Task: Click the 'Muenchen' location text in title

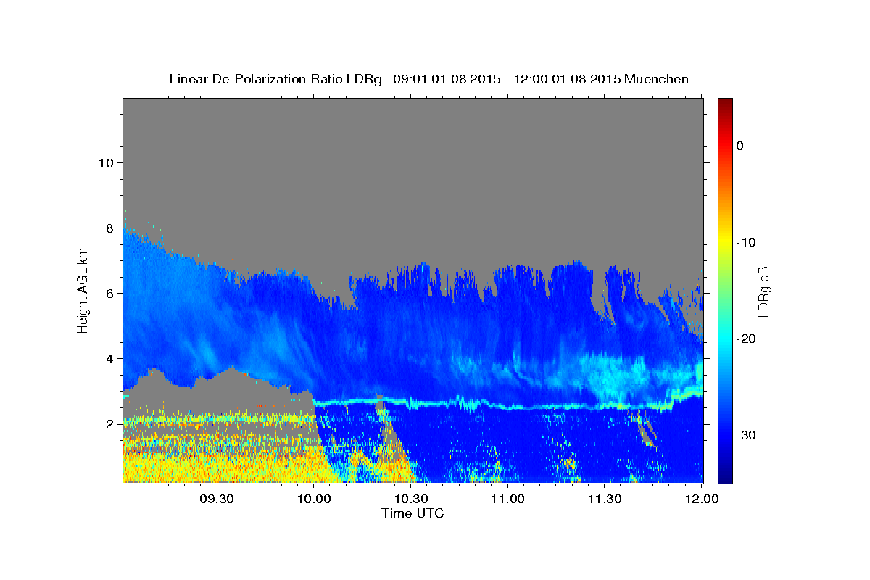Action: tap(656, 79)
